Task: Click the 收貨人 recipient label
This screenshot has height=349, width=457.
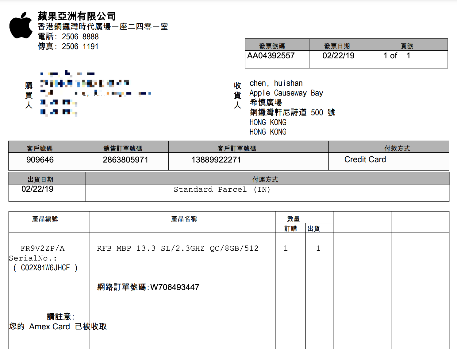Action: (237, 95)
